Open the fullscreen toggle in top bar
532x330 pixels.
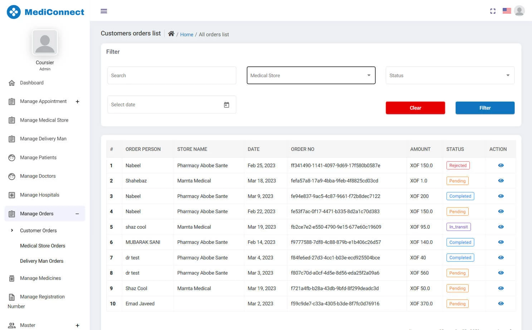493,11
